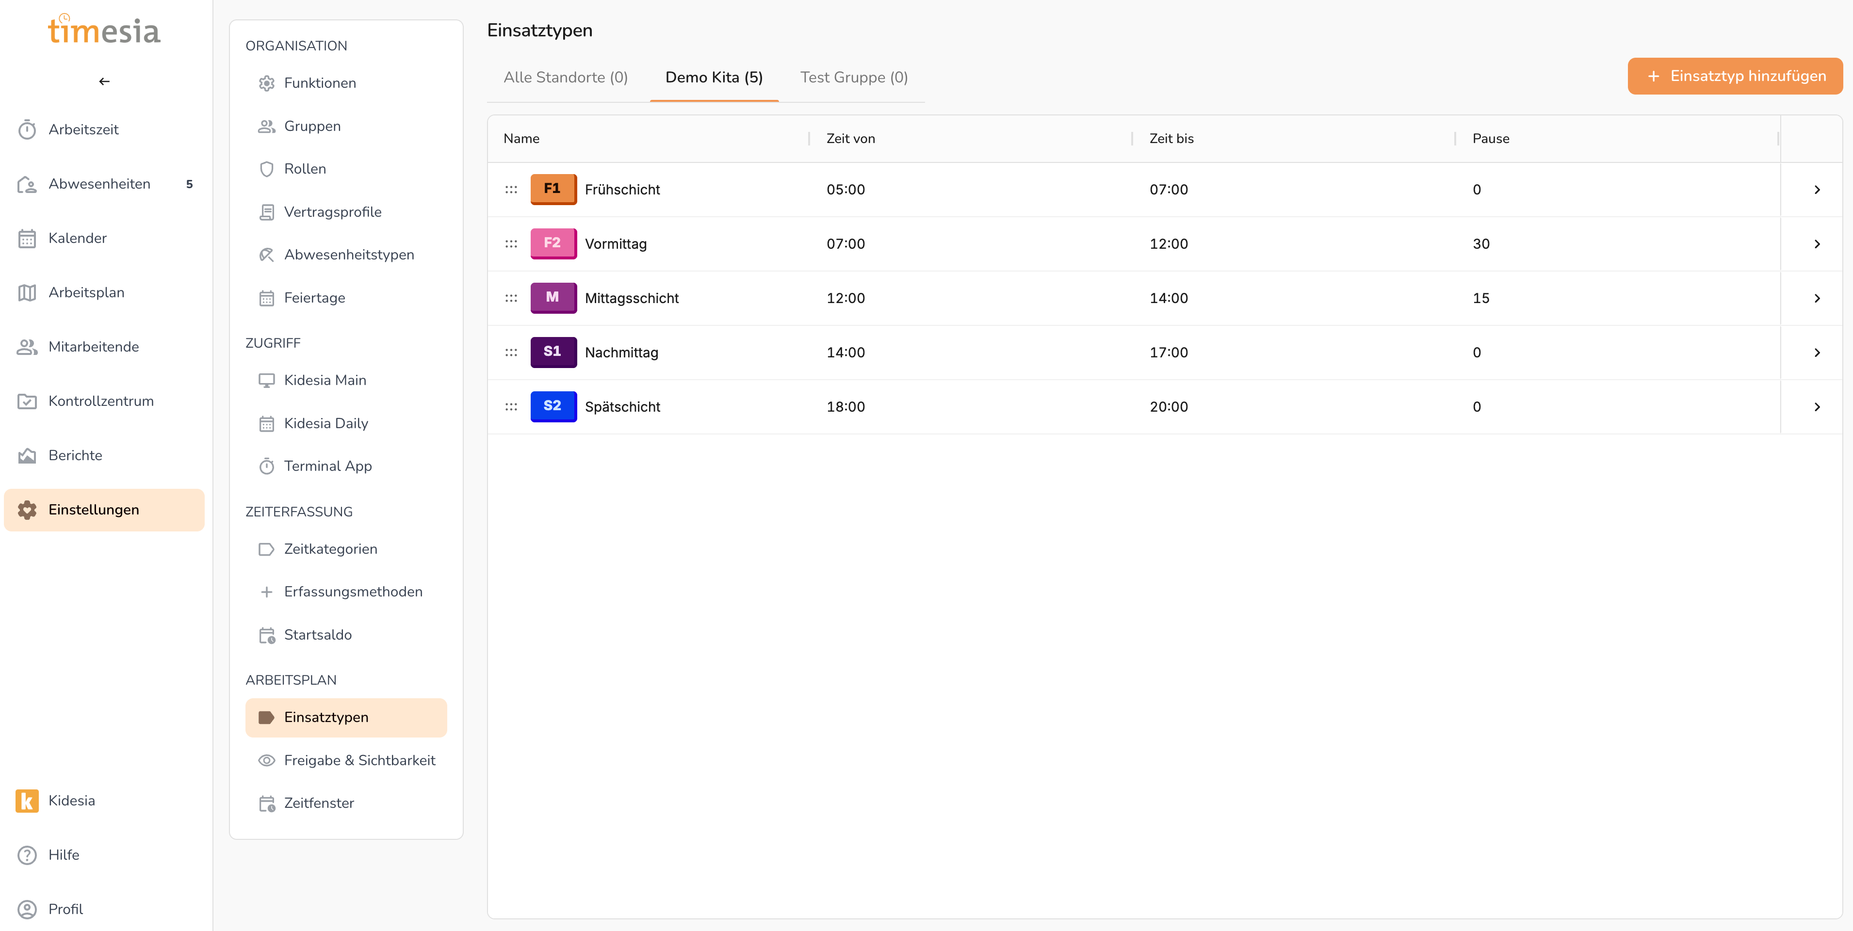Screen dimensions: 1853x931
Task: Open Kidesia app icon in sidebar
Action: pyautogui.click(x=27, y=800)
